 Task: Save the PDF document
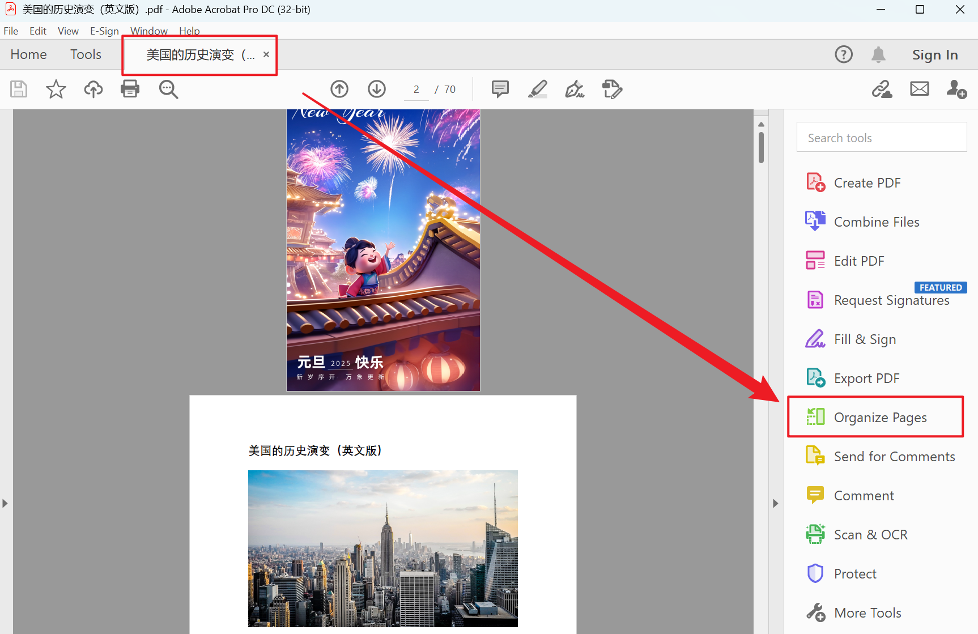pyautogui.click(x=18, y=89)
